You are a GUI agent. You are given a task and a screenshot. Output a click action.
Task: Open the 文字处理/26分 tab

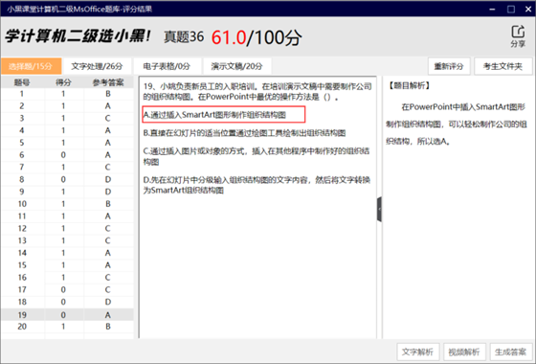[97, 66]
